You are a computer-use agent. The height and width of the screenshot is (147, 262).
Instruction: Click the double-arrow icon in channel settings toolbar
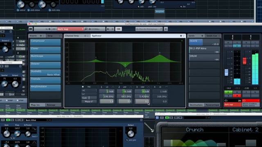tap(118, 29)
